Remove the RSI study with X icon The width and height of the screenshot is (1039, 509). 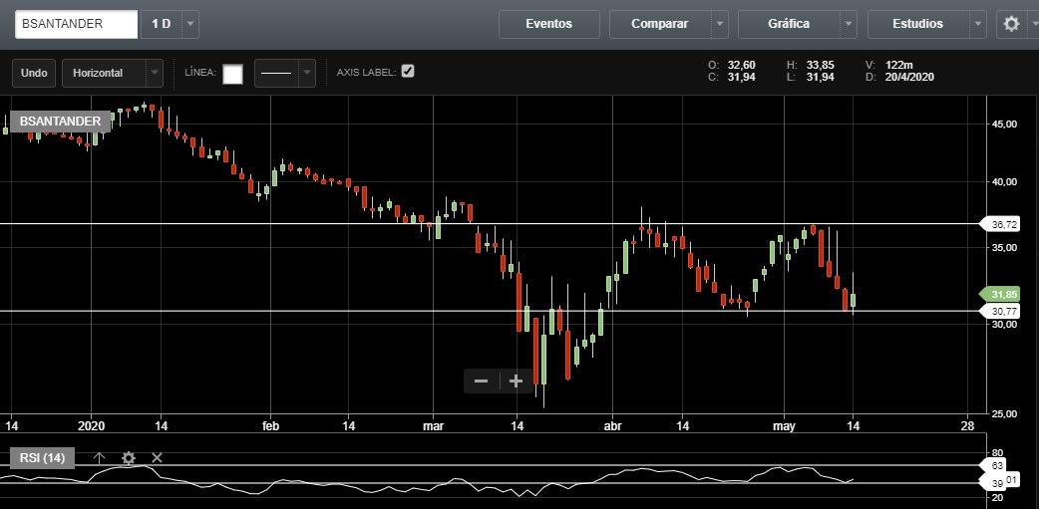coord(157,457)
